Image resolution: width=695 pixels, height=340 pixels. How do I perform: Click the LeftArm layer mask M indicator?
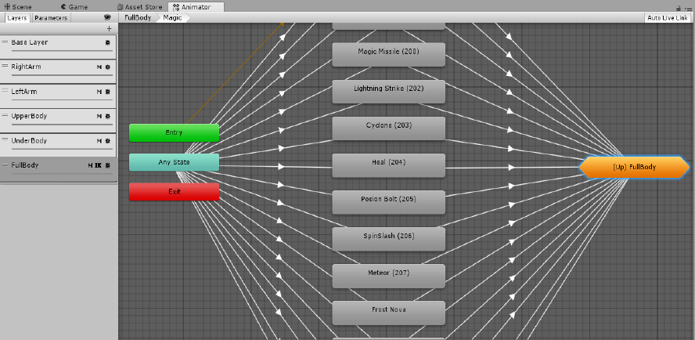[x=99, y=92]
